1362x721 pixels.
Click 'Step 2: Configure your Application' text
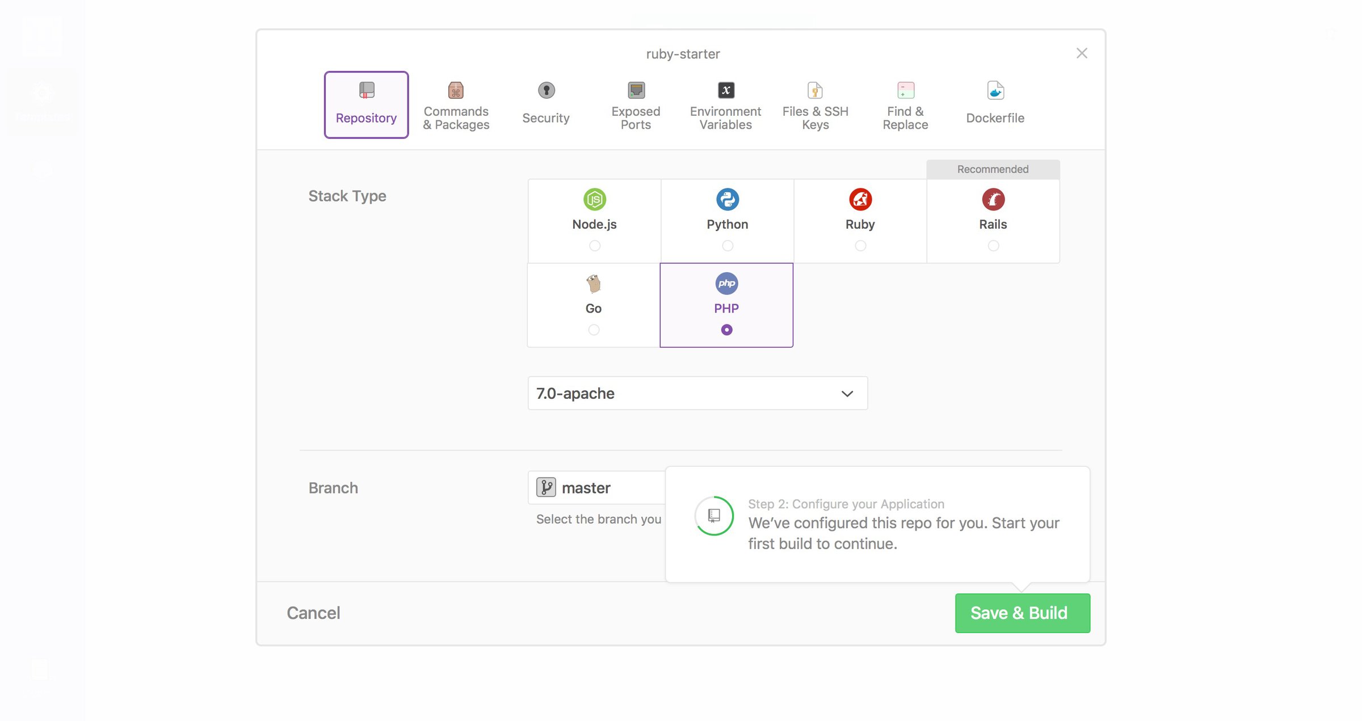pyautogui.click(x=846, y=504)
